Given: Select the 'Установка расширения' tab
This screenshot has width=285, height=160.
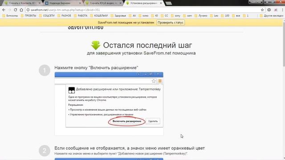Looking at the screenshot, I should pos(143,3).
